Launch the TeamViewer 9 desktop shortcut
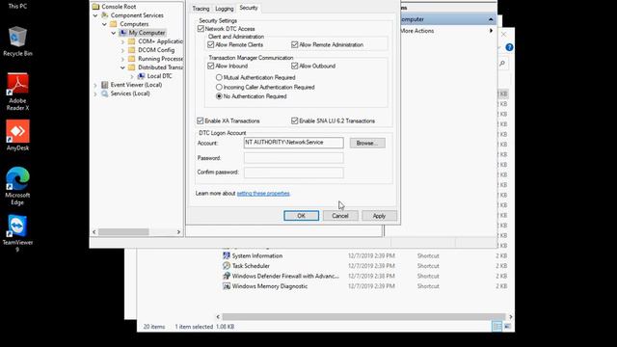 (17, 233)
